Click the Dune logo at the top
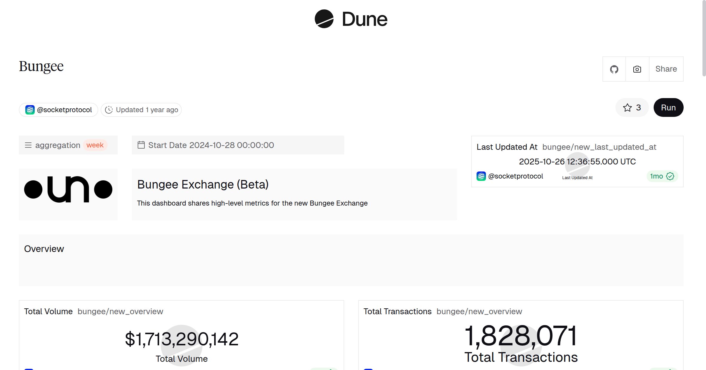The height and width of the screenshot is (370, 706). (351, 19)
